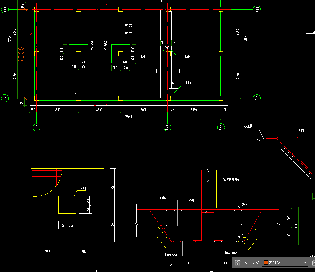Select the orange 9500 dimension text
The image size is (315, 272).
(x=21, y=55)
